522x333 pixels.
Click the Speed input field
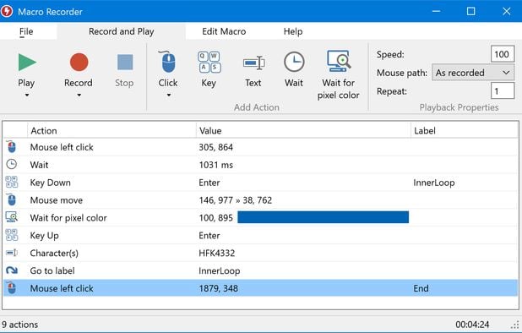503,54
